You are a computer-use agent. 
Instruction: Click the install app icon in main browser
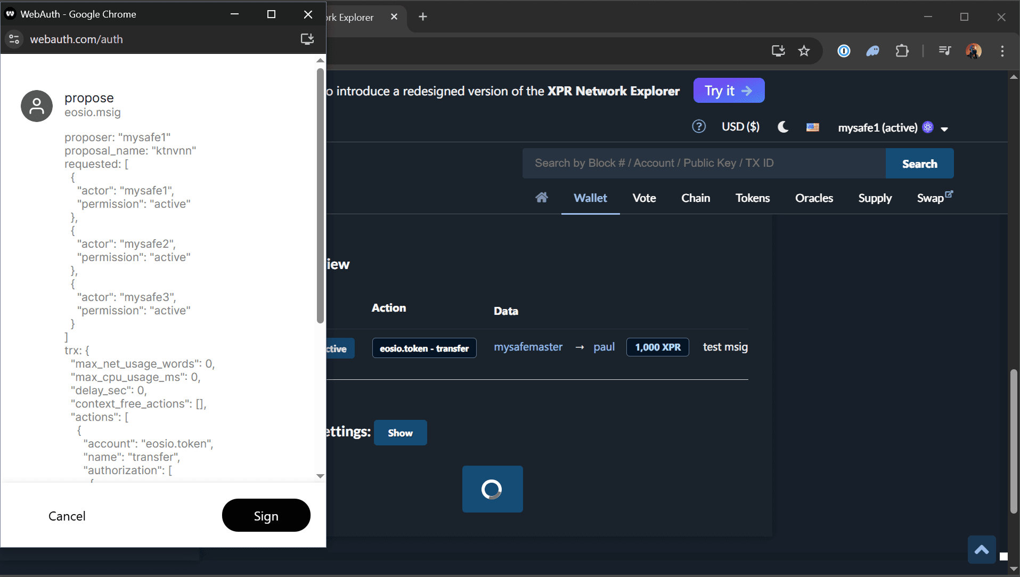pos(778,51)
